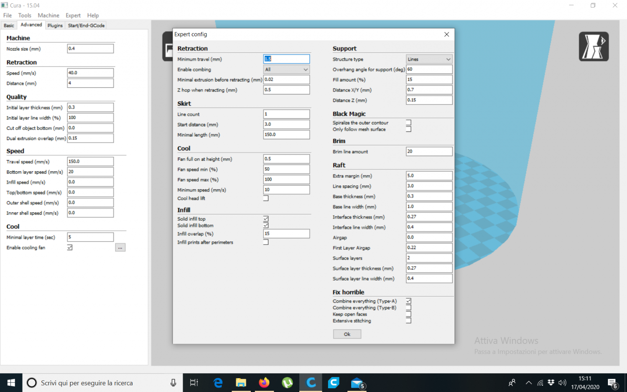Open File Explorer from the taskbar
This screenshot has width=627, height=392.
(x=241, y=383)
